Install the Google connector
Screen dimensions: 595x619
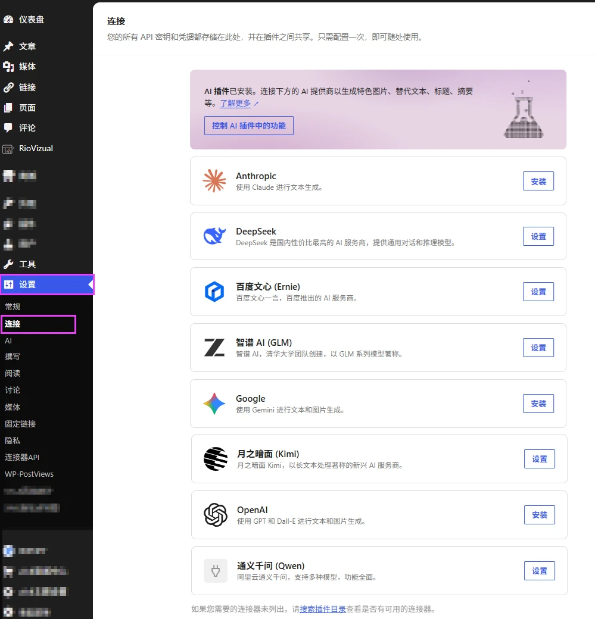point(538,404)
